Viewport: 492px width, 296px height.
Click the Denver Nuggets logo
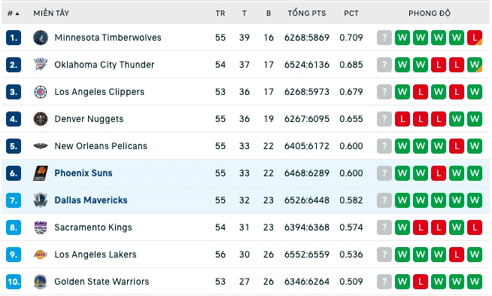[41, 119]
